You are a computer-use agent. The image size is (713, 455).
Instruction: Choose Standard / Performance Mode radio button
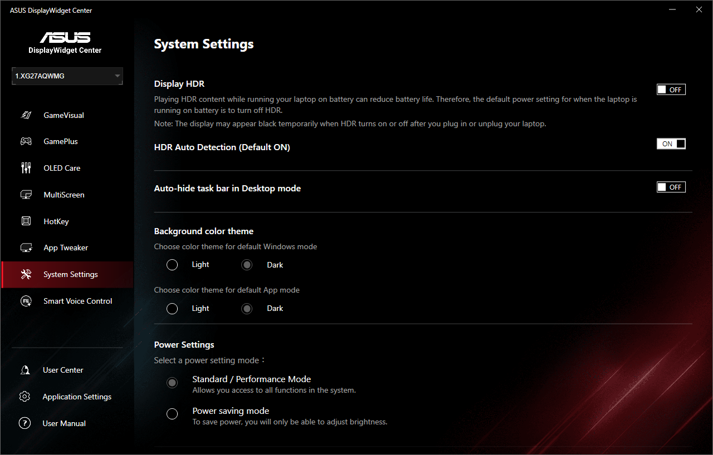click(172, 383)
